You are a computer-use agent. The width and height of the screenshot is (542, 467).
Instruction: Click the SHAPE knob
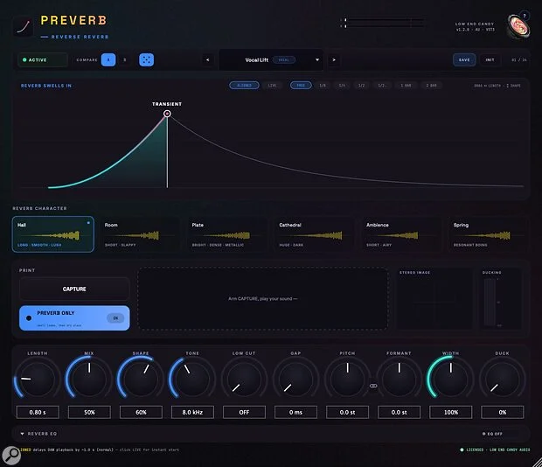tap(141, 379)
